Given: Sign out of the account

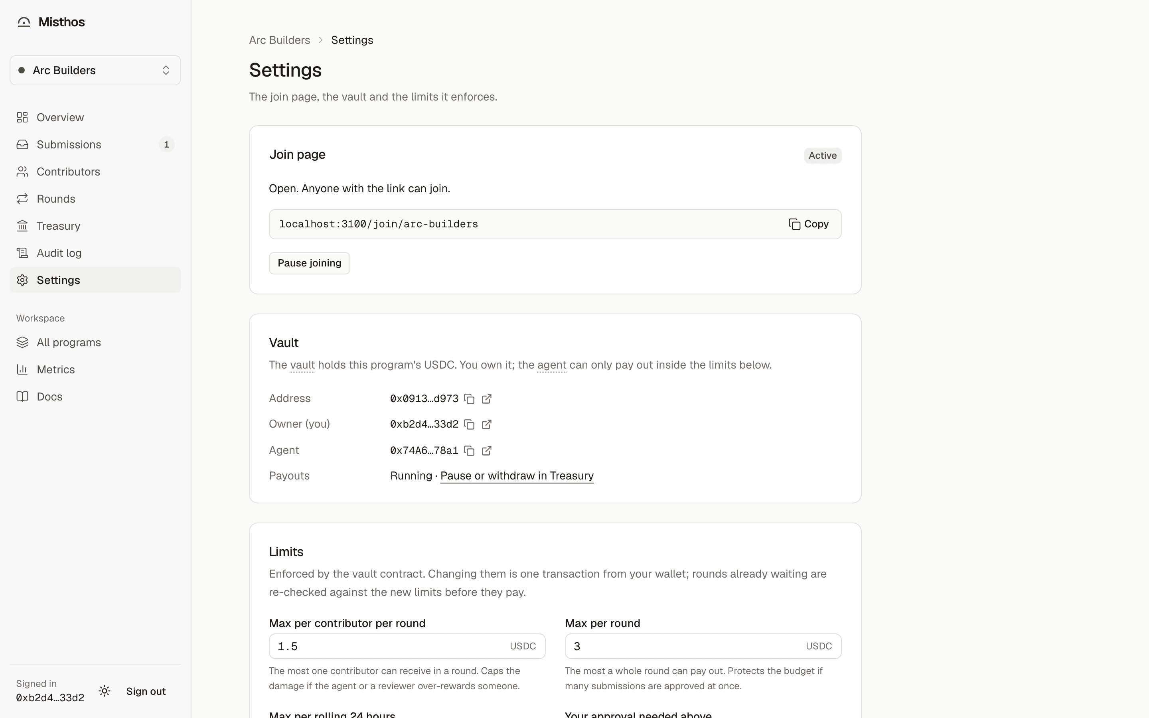Looking at the screenshot, I should [146, 691].
